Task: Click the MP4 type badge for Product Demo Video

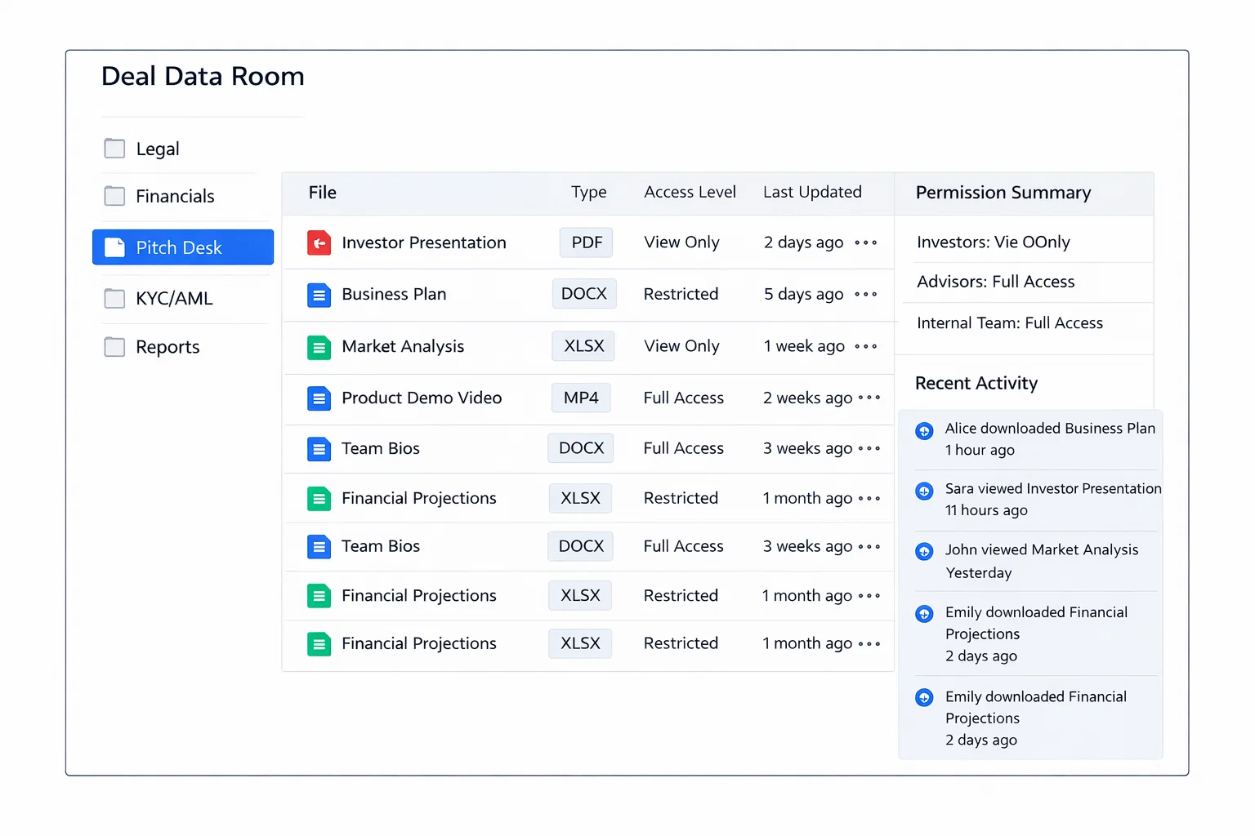Action: click(580, 398)
